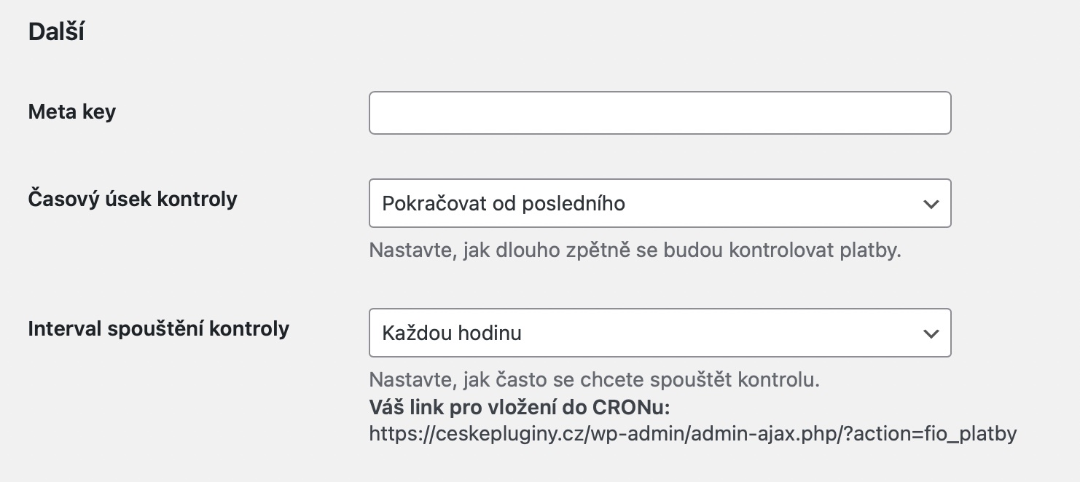Click chevron arrow beside Pokračovat od posledního
The image size is (1080, 482).
931,204
